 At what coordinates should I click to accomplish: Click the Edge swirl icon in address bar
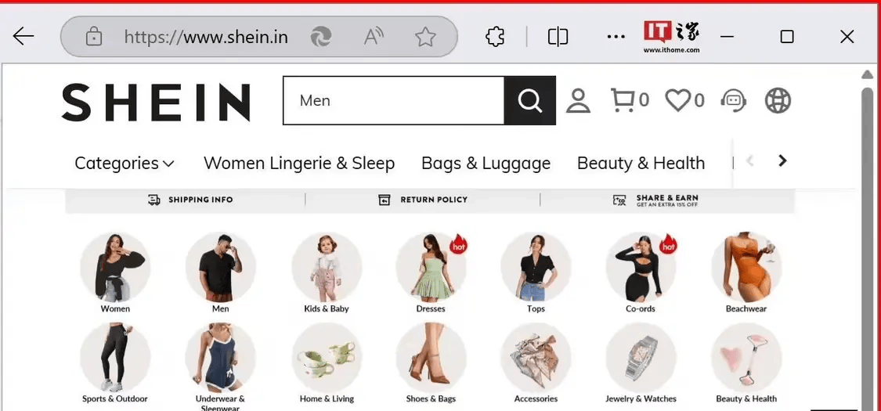[x=321, y=37]
